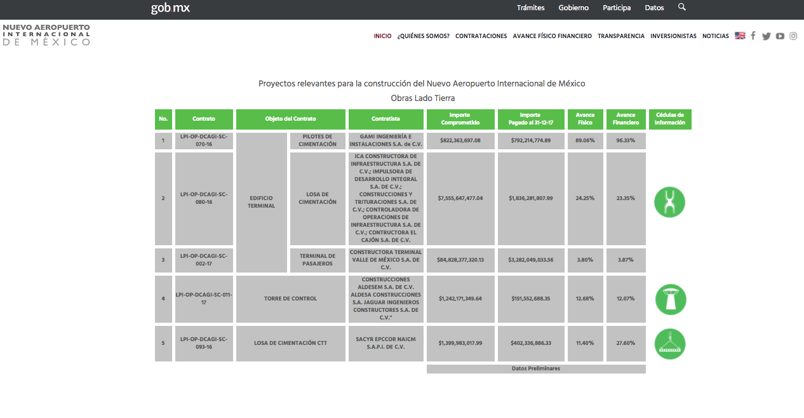
Task: Click the 89.06% physical progress value
Action: [x=585, y=140]
